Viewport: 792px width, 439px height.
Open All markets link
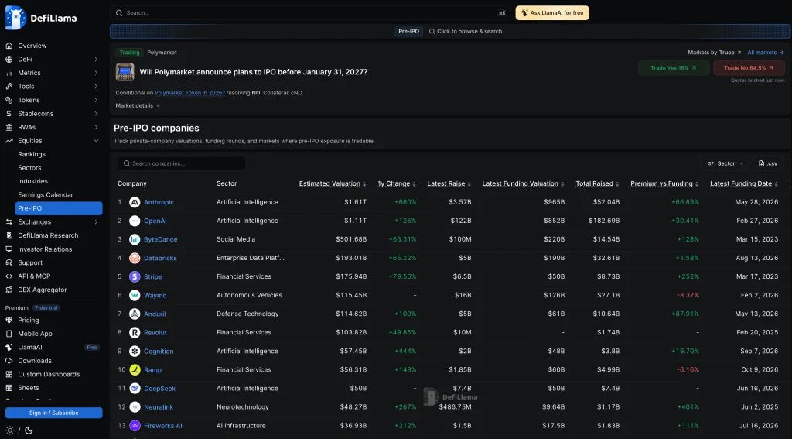pyautogui.click(x=765, y=53)
